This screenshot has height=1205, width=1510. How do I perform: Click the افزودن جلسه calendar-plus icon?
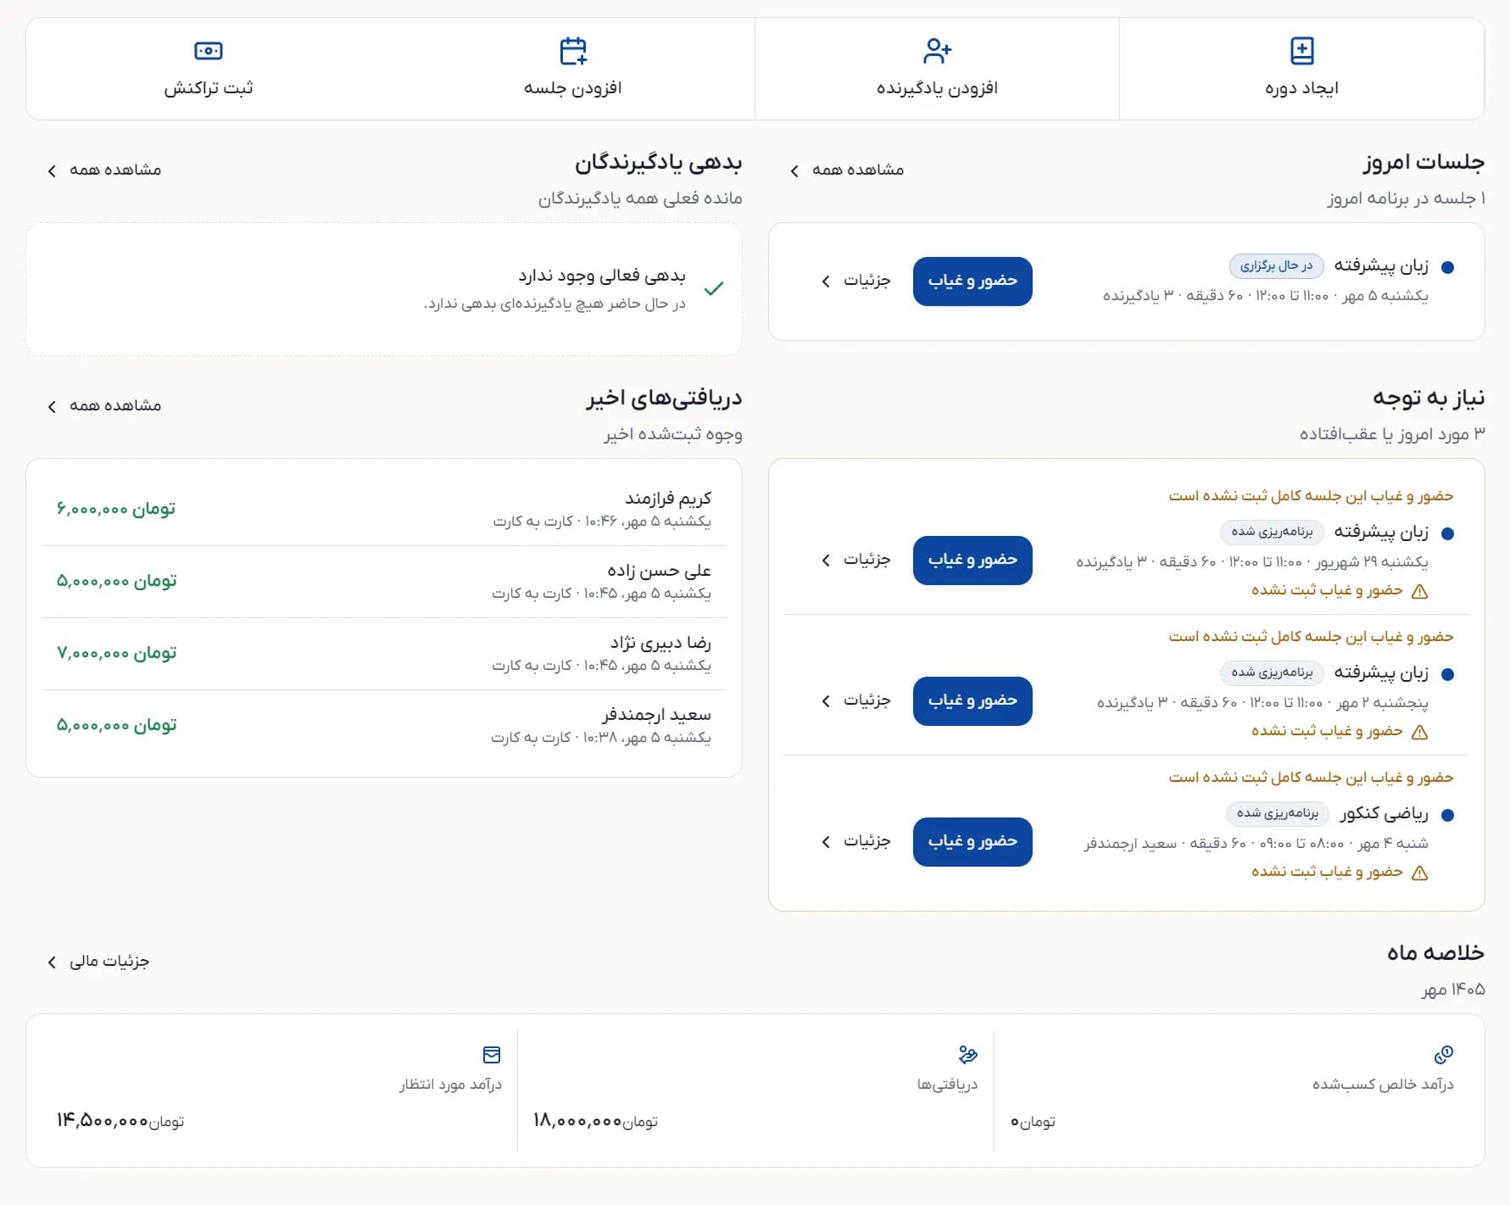[573, 51]
